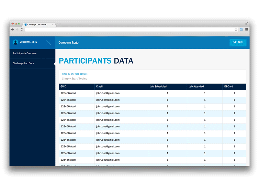Select the Challenge Lab Admin browser tab
This screenshot has height=194, width=259.
37,24
